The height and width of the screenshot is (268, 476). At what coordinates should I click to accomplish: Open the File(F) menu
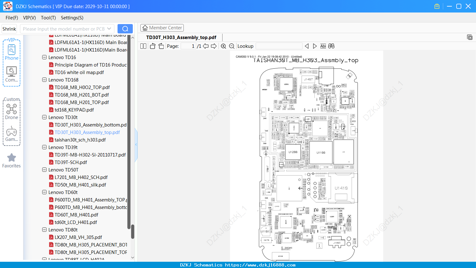(12, 18)
